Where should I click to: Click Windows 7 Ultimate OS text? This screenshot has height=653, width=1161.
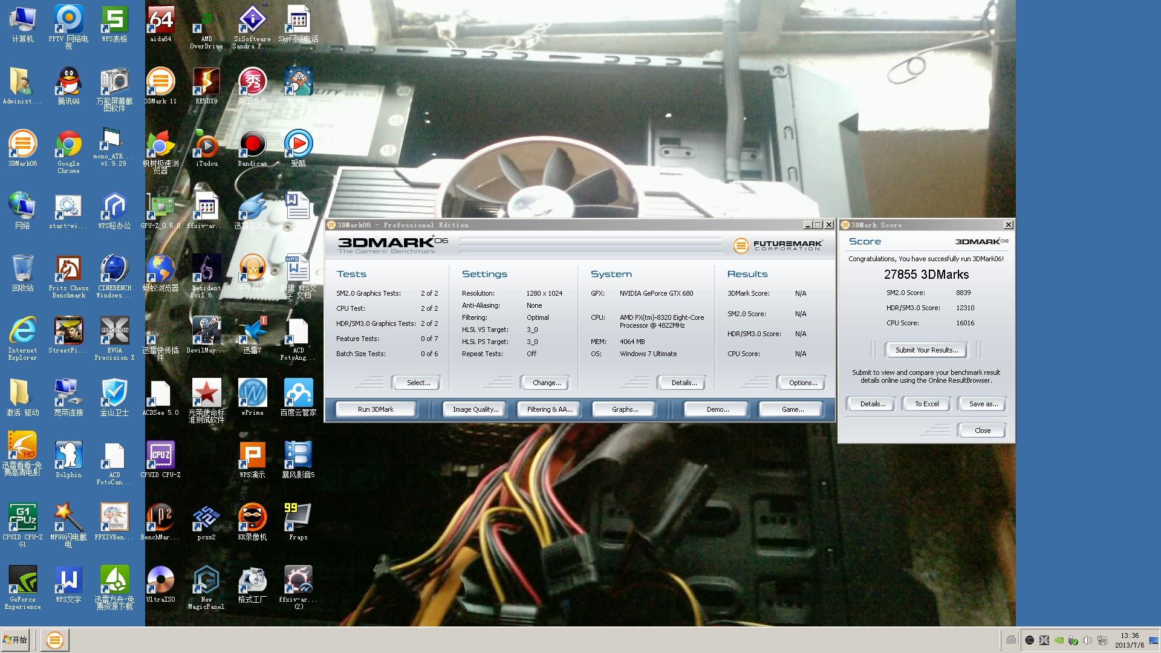point(648,354)
